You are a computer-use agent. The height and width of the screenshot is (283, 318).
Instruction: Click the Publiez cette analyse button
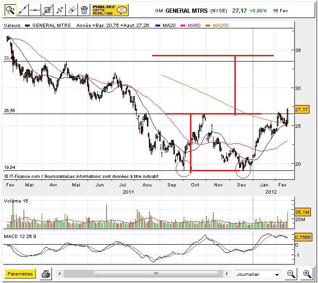click(110, 10)
